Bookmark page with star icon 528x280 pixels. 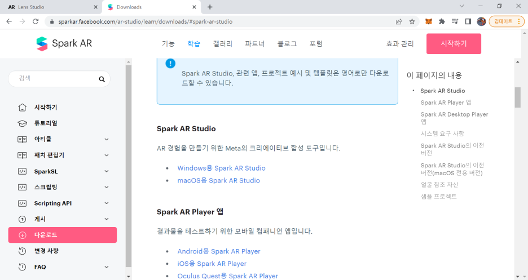point(412,21)
